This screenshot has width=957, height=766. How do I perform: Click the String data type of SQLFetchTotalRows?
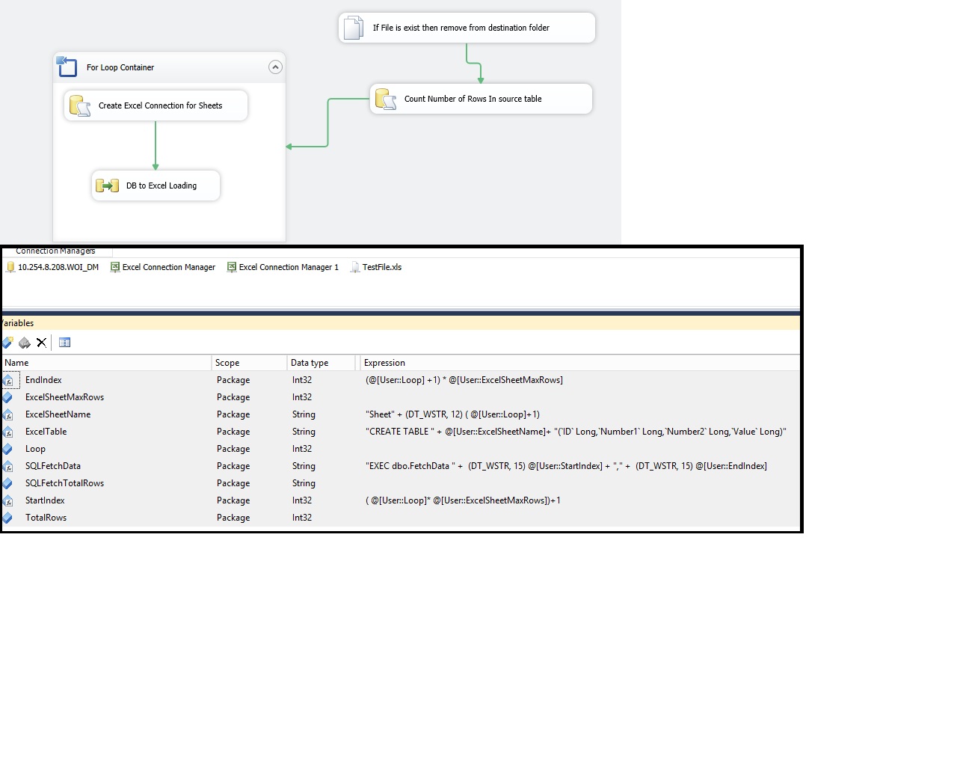click(x=304, y=483)
